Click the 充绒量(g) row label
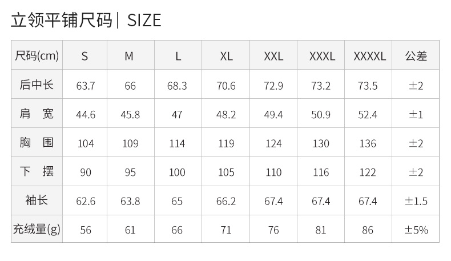Viewport: 451px width, 261px height. tap(37, 229)
